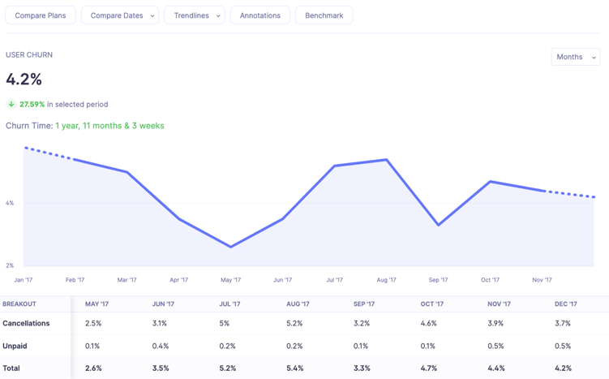
Task: Click the SEP '17 table column header
Action: click(364, 304)
